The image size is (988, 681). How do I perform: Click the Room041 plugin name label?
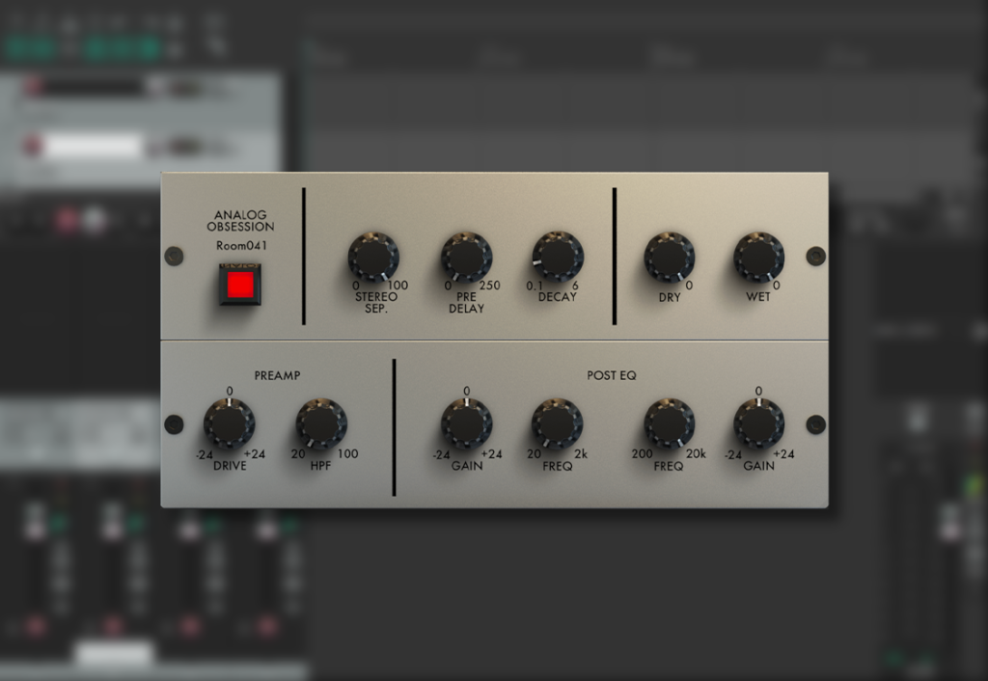coord(240,246)
